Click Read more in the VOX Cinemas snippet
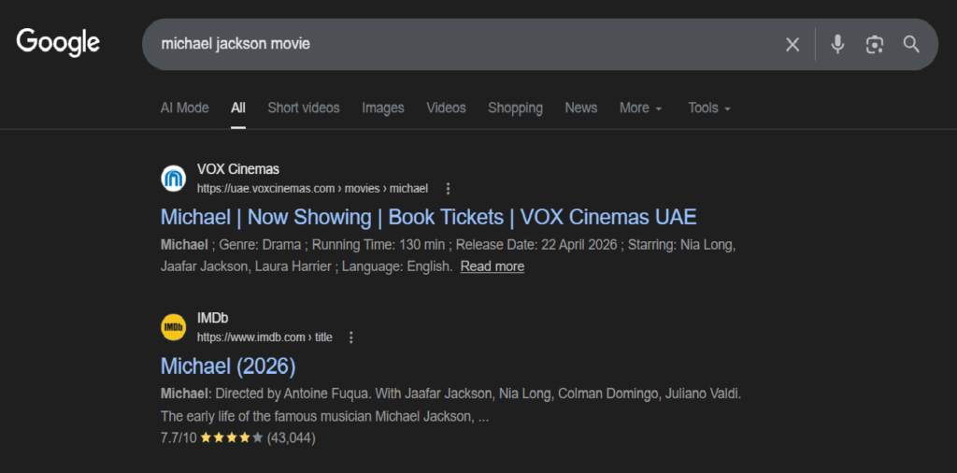The height and width of the screenshot is (473, 957). tap(492, 266)
